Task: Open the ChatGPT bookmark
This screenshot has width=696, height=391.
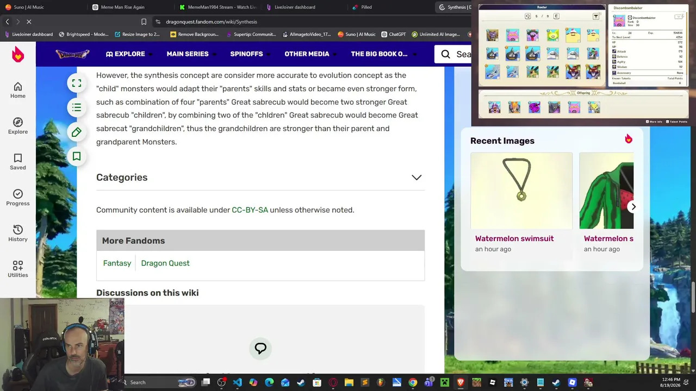Action: point(393,34)
